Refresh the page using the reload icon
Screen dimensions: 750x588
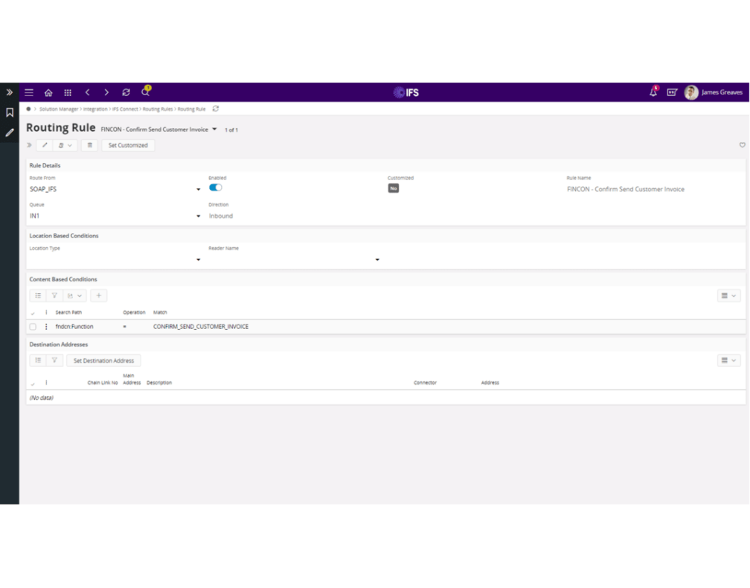[126, 92]
